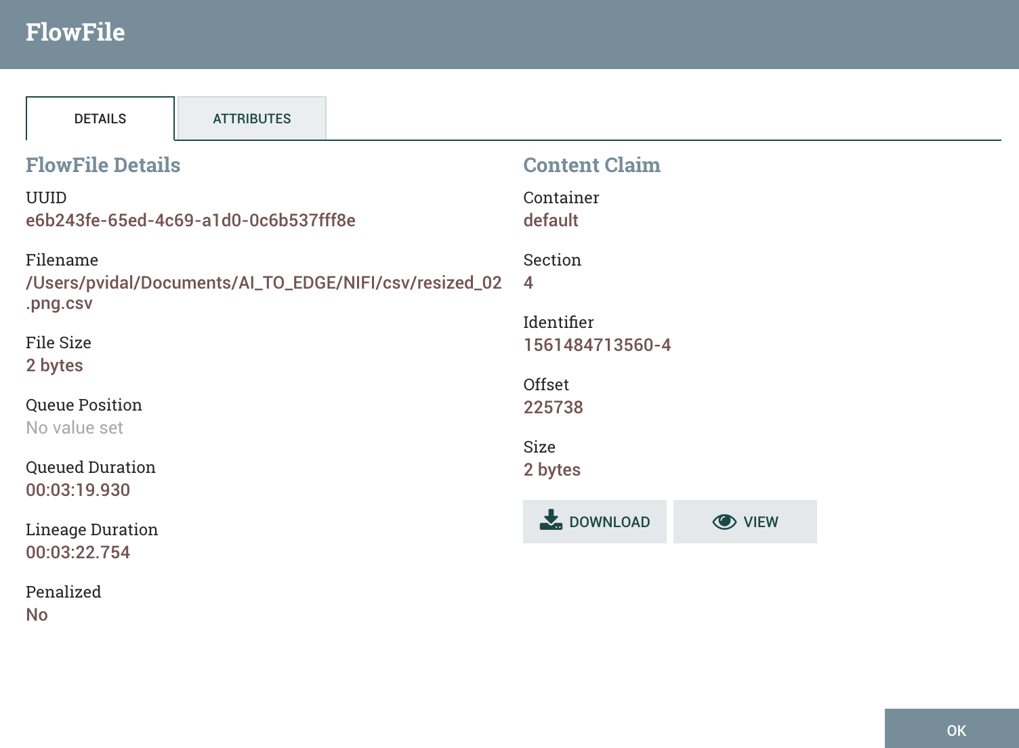Select the Lineage Duration value
1019x748 pixels.
[77, 552]
